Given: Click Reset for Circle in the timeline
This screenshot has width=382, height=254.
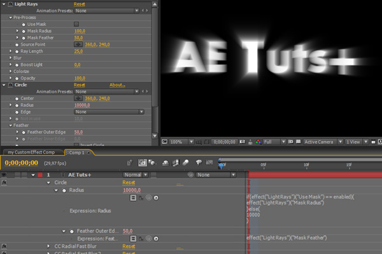Looking at the screenshot, I should 129,182.
